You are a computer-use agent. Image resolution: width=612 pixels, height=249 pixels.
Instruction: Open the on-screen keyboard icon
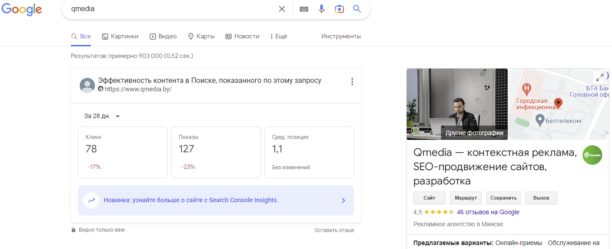tap(304, 9)
